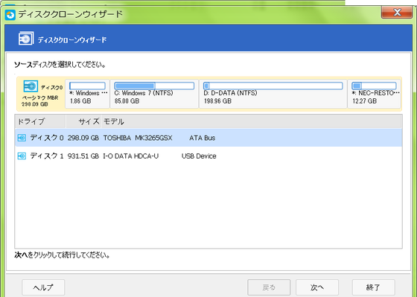Proceed with the 次へ button
Viewport: 417px width, 297px height.
[317, 287]
